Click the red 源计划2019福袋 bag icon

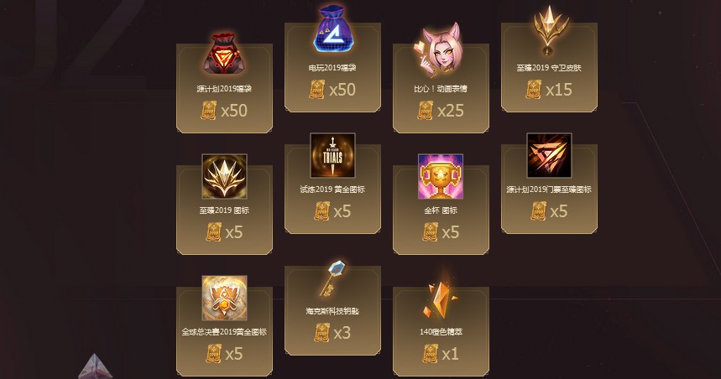pyautogui.click(x=224, y=55)
